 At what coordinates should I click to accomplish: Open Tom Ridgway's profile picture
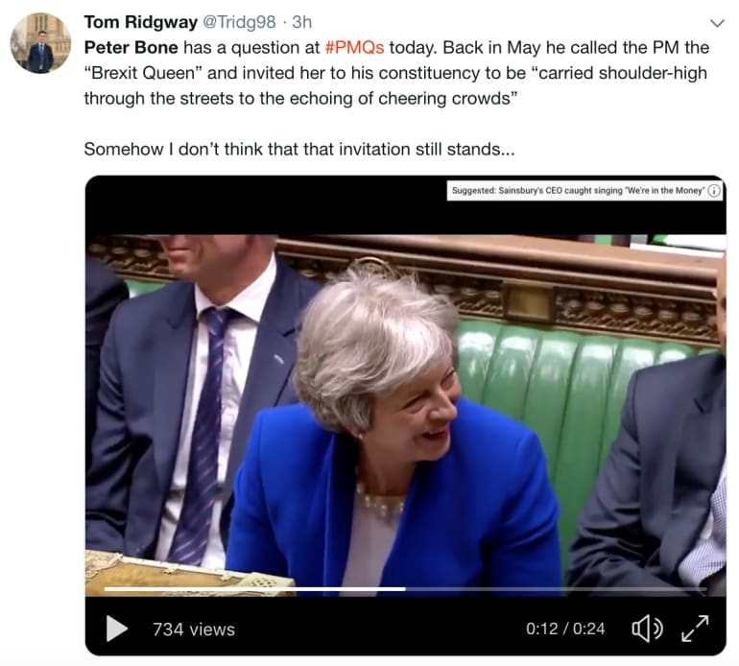pos(40,43)
